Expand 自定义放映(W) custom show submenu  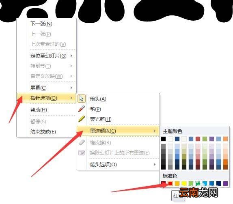pos(47,76)
